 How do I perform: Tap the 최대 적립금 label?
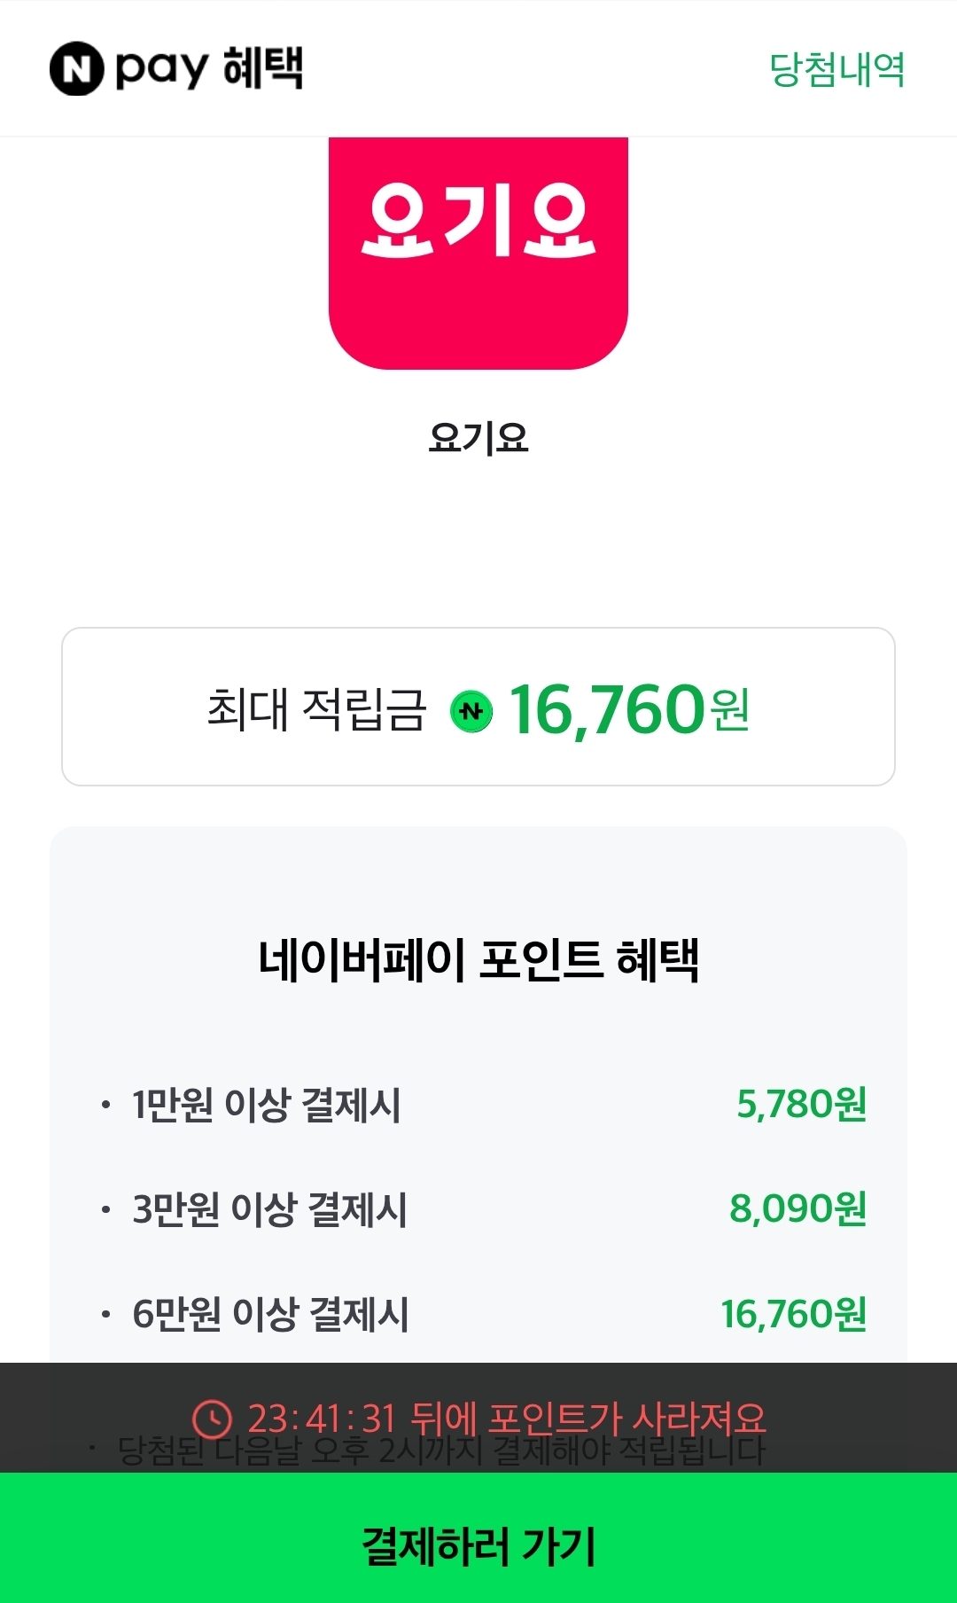pos(316,709)
